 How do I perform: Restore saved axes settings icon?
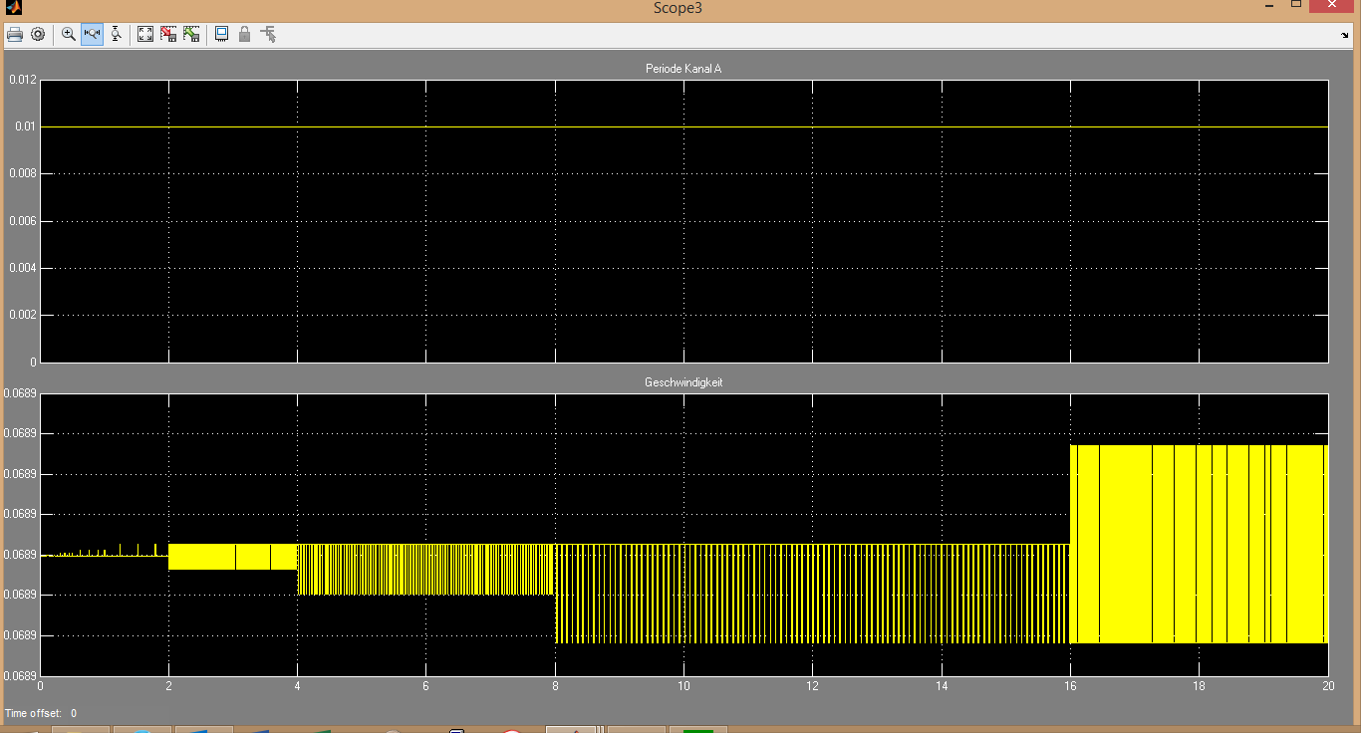pyautogui.click(x=191, y=34)
